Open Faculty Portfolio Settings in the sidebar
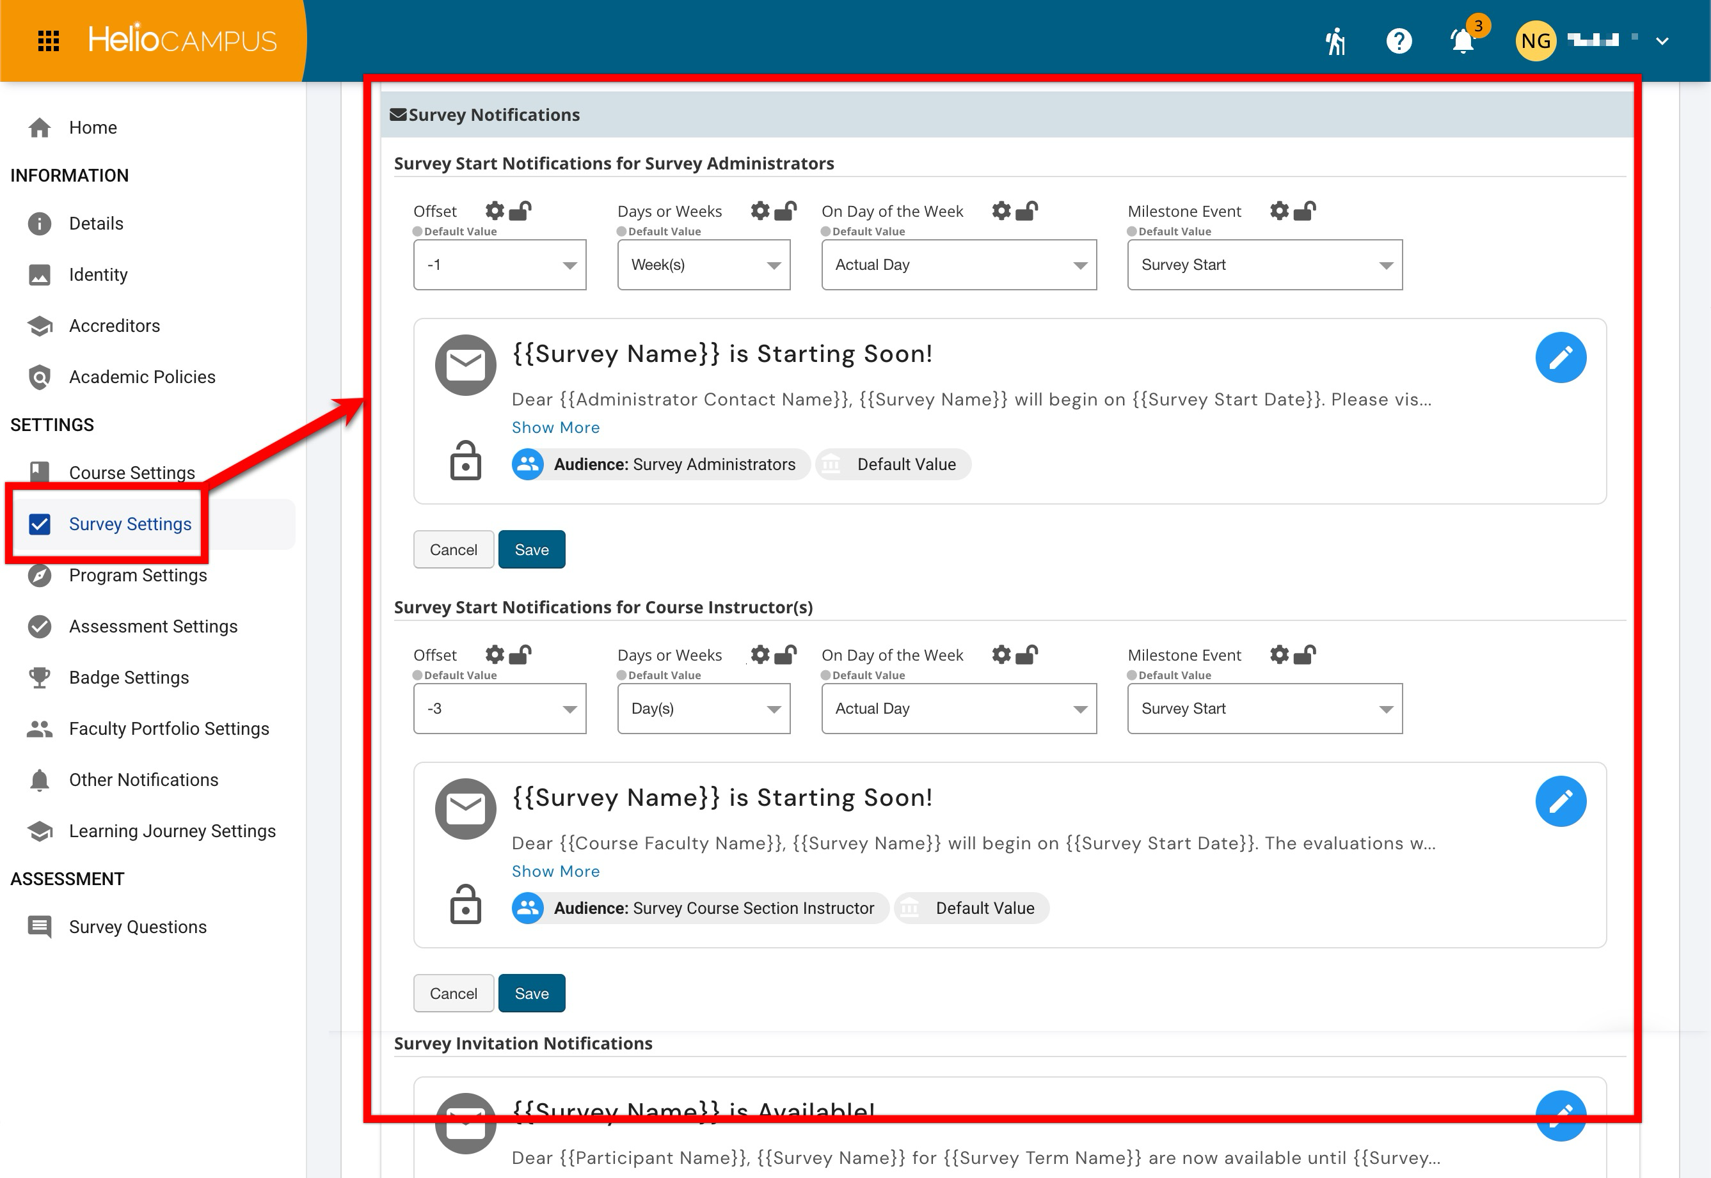1711x1178 pixels. tap(169, 728)
